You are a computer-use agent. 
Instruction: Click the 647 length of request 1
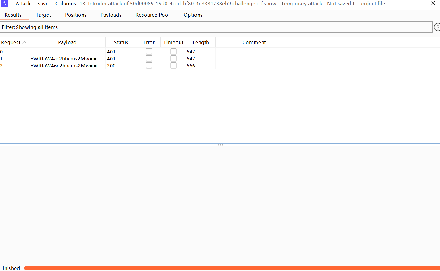tap(191, 59)
